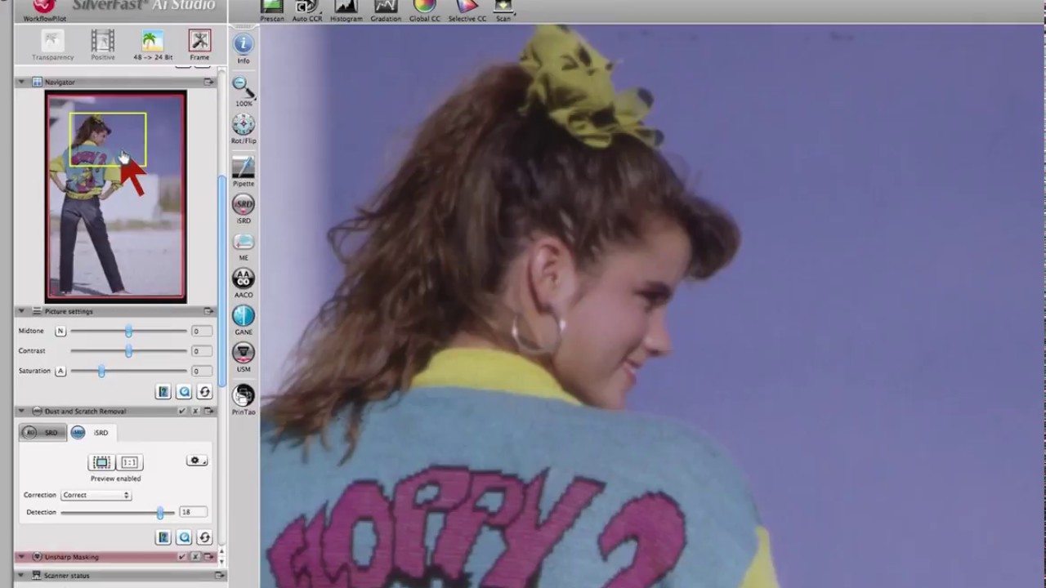This screenshot has height=588, width=1046.
Task: Open the gear options menu in iSRD
Action: pyautogui.click(x=198, y=461)
